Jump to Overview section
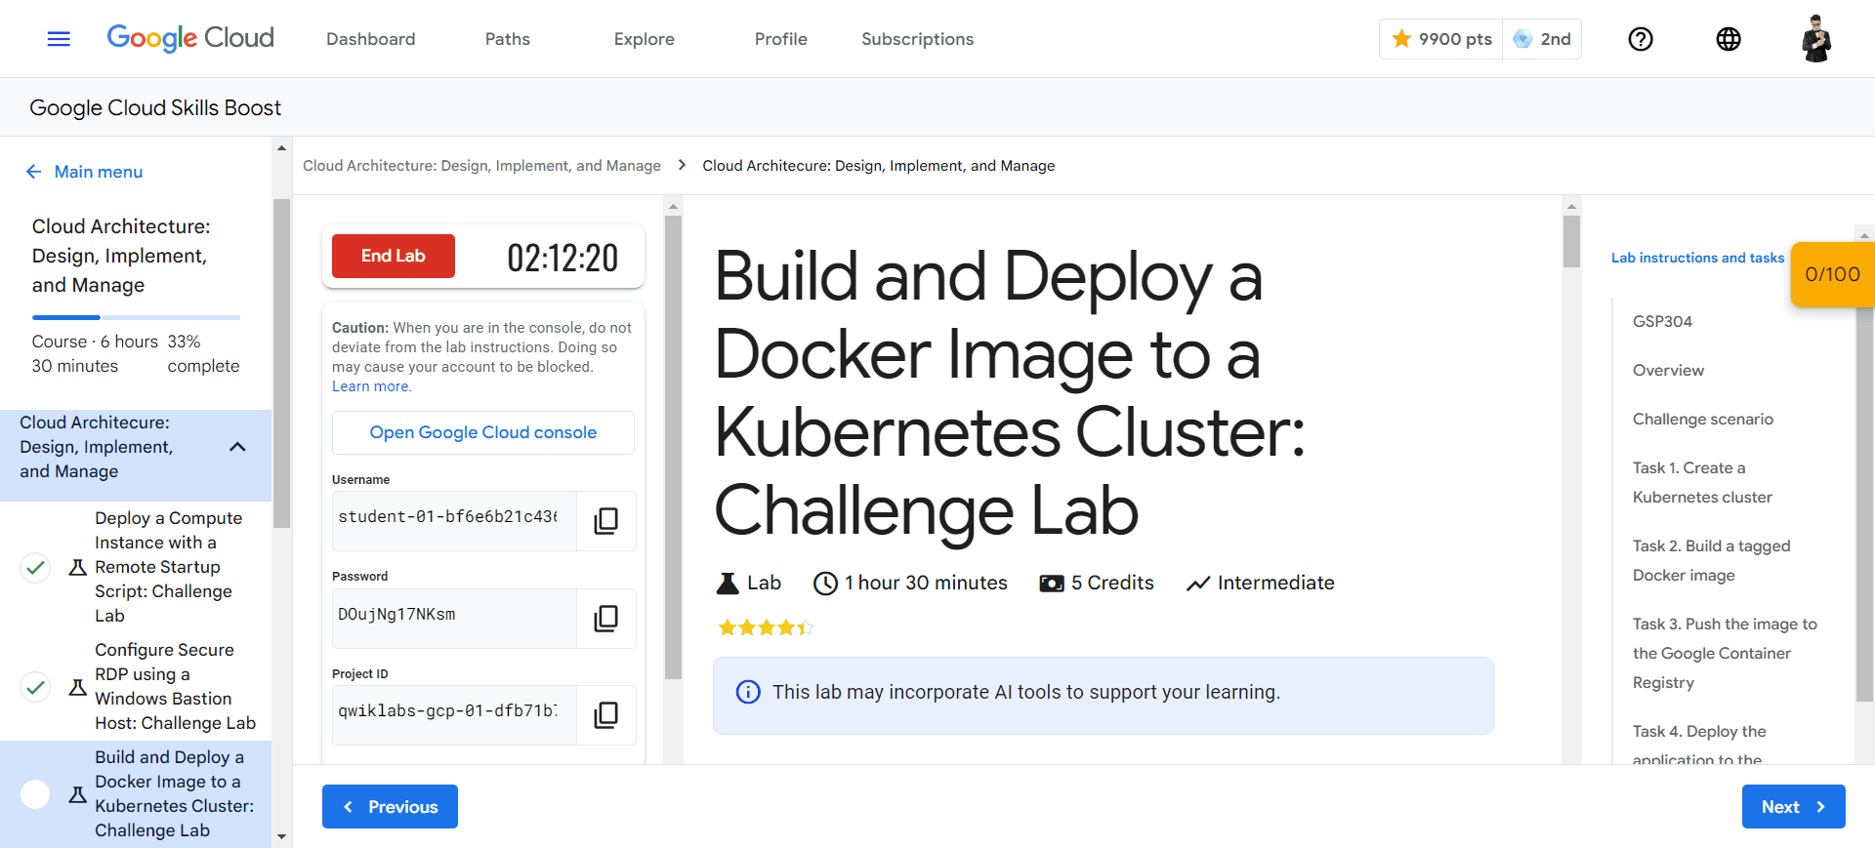The height and width of the screenshot is (848, 1875). 1668,370
